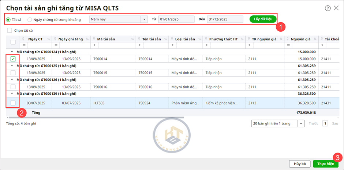
Task: Tick the Chọn tất cả checkbox
Action: pyautogui.click(x=10, y=30)
